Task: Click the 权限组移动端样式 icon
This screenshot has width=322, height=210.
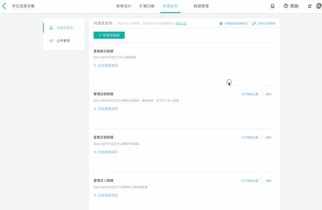Action: pyautogui.click(x=221, y=23)
